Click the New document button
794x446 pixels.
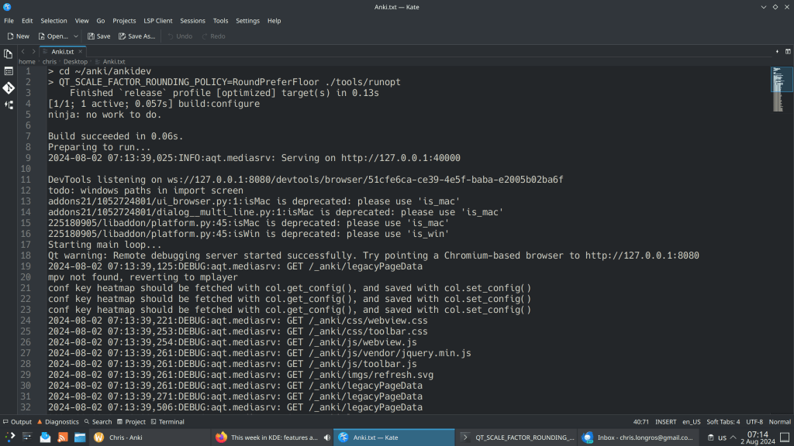(18, 36)
